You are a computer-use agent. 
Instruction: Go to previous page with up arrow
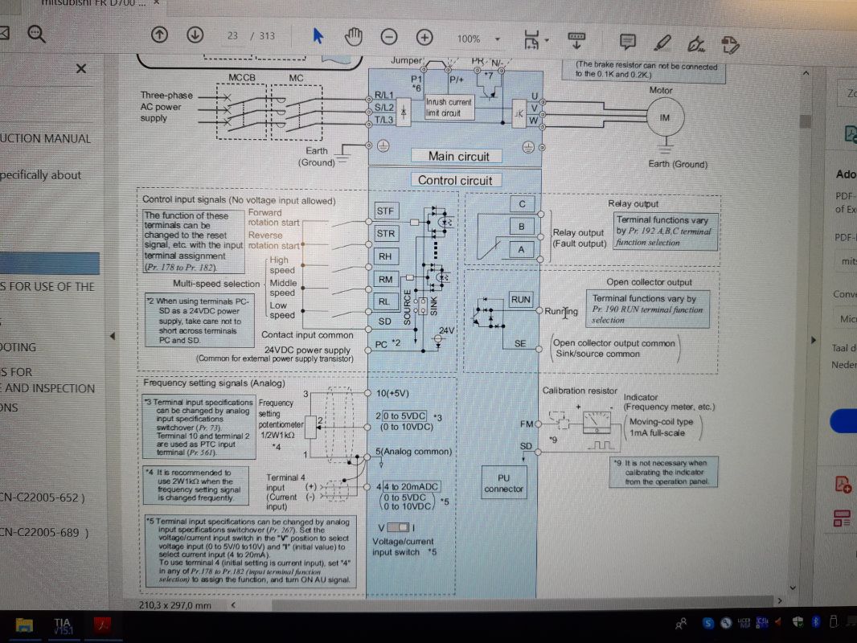tap(159, 35)
